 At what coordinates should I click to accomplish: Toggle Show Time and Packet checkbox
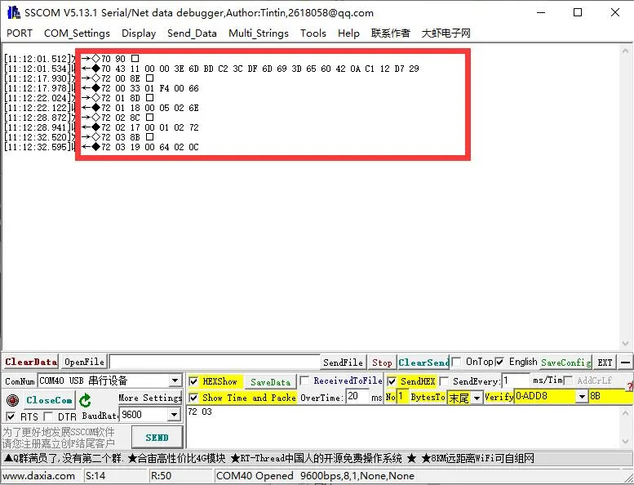pyautogui.click(x=193, y=398)
